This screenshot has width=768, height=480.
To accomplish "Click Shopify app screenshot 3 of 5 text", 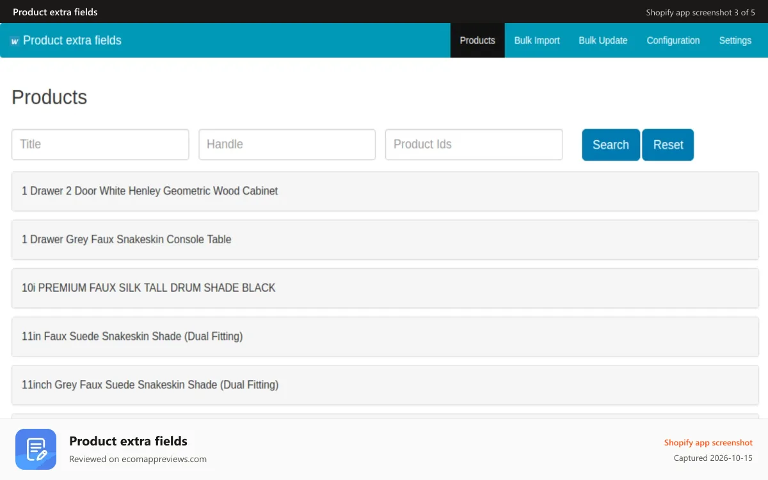I will click(701, 12).
